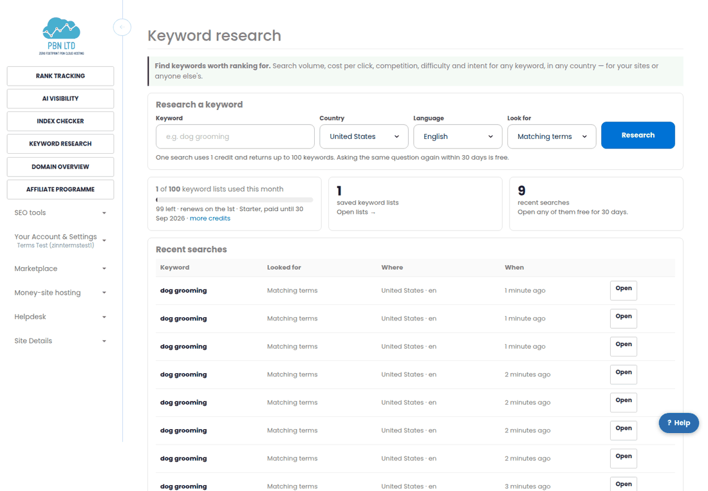Click the When column header
The height and width of the screenshot is (491, 708).
click(514, 267)
